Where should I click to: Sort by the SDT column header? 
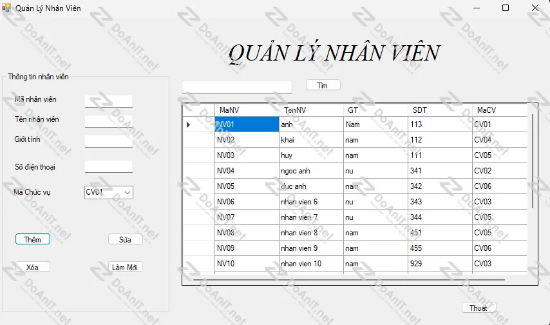[439, 110]
